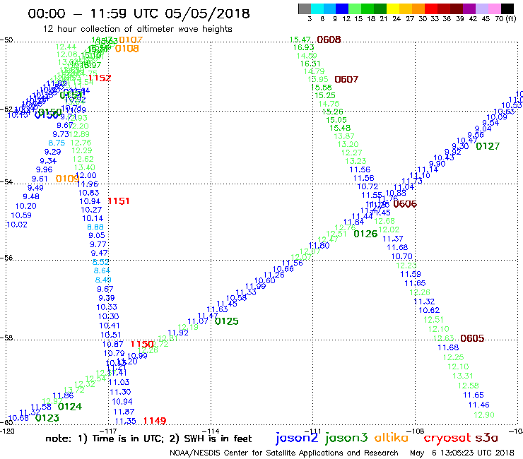Click the wave height value '10.62'
The width and height of the screenshot is (523, 459).
click(429, 310)
